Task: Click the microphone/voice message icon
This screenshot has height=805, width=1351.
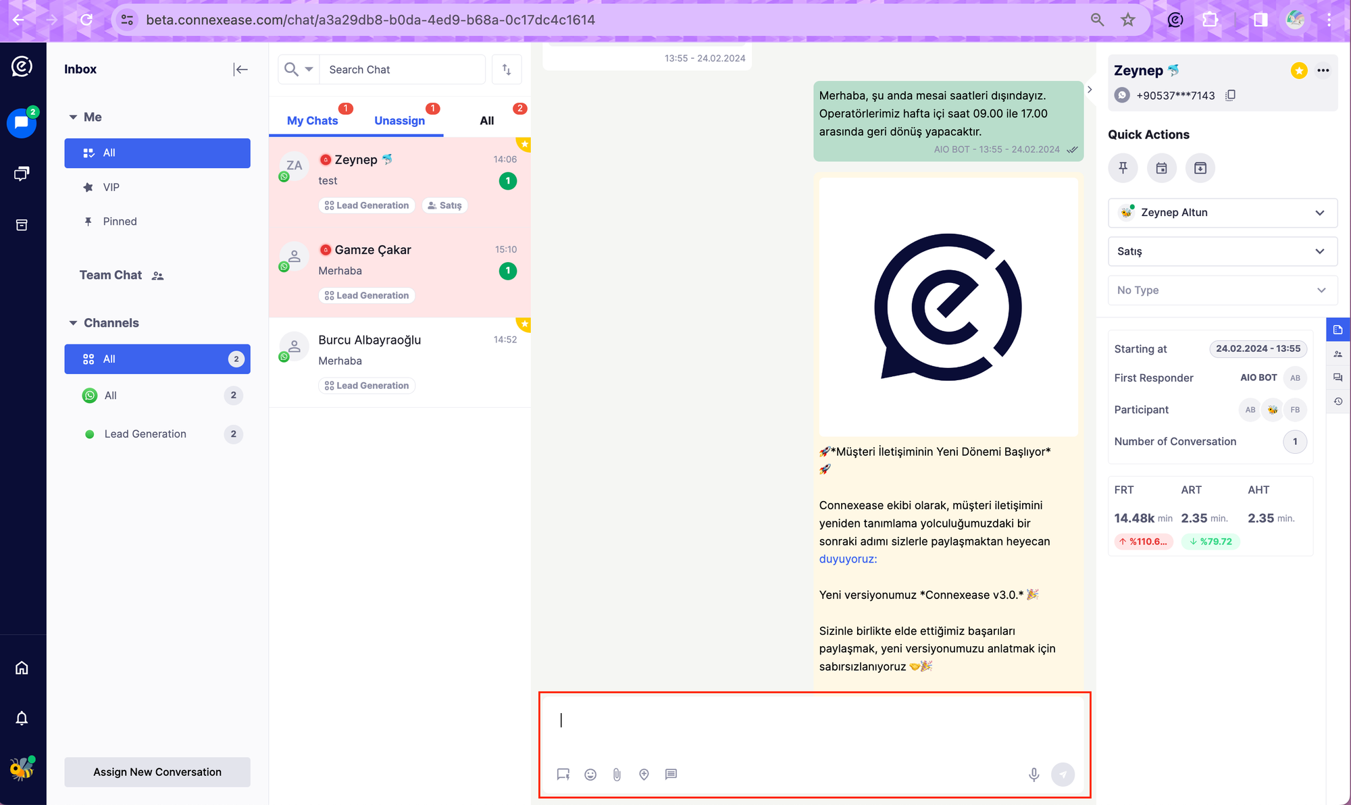Action: click(1034, 775)
